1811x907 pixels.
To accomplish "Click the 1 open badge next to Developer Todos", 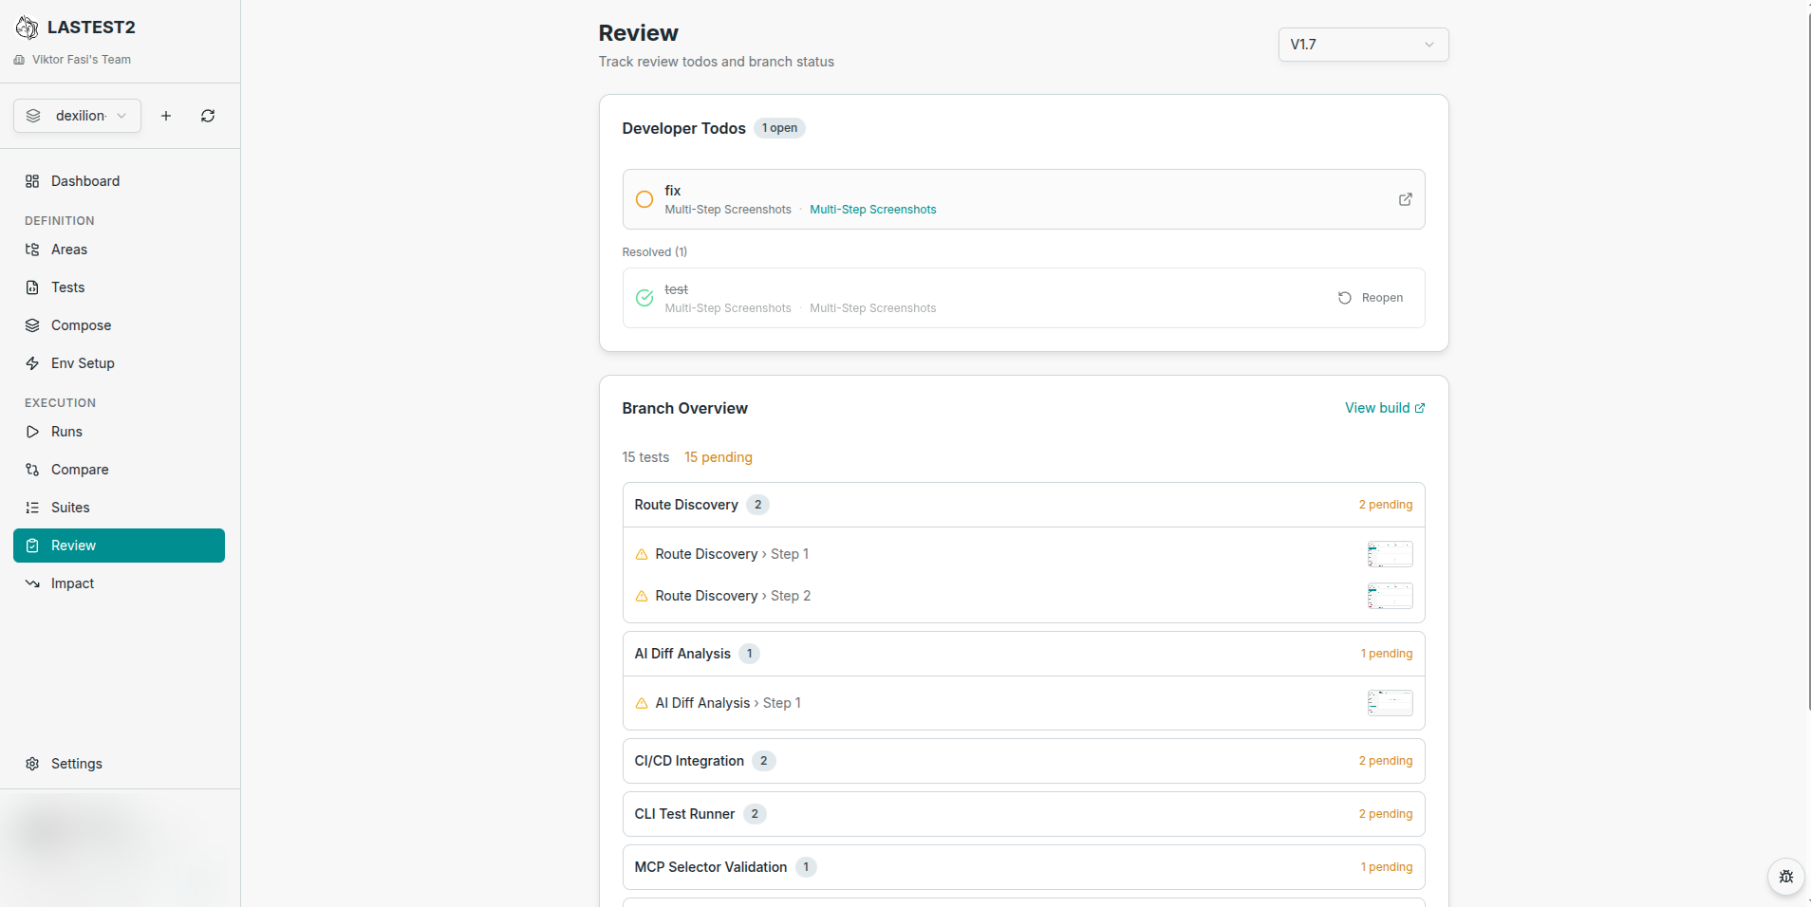I will pyautogui.click(x=779, y=128).
